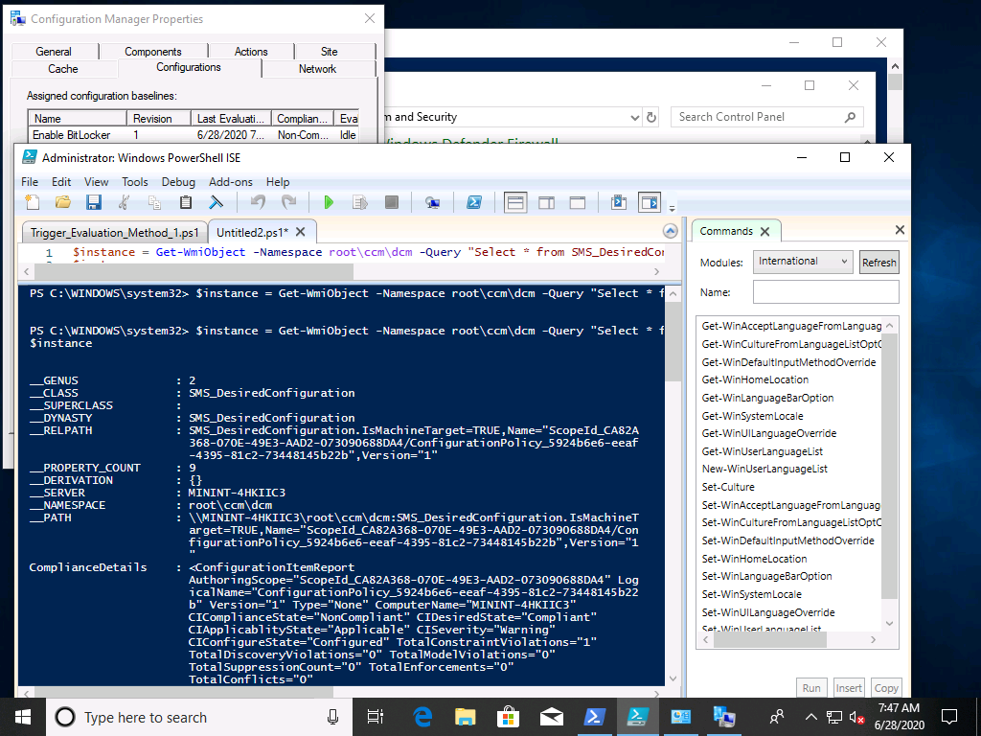
Task: Focus the Name input field in Commands pane
Action: click(826, 292)
